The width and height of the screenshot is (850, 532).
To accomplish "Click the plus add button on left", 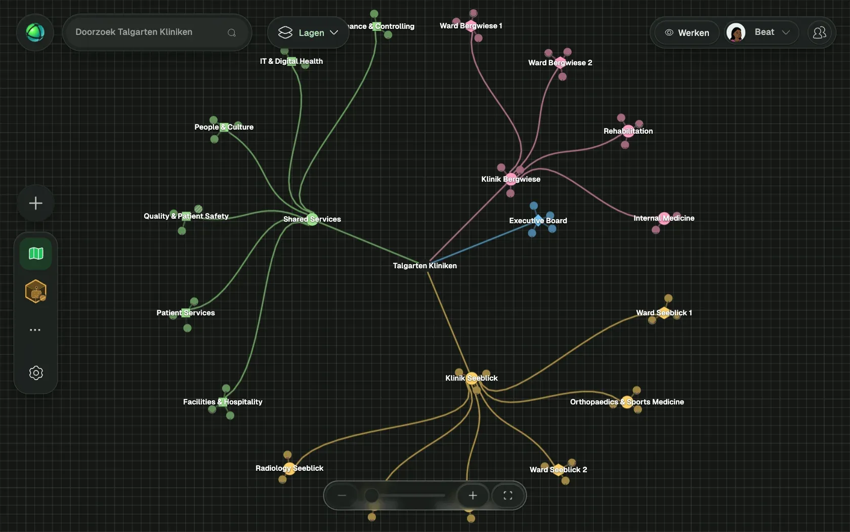I will pyautogui.click(x=35, y=203).
